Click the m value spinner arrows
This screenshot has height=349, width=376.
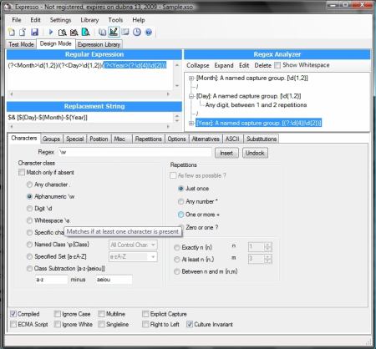pos(268,259)
